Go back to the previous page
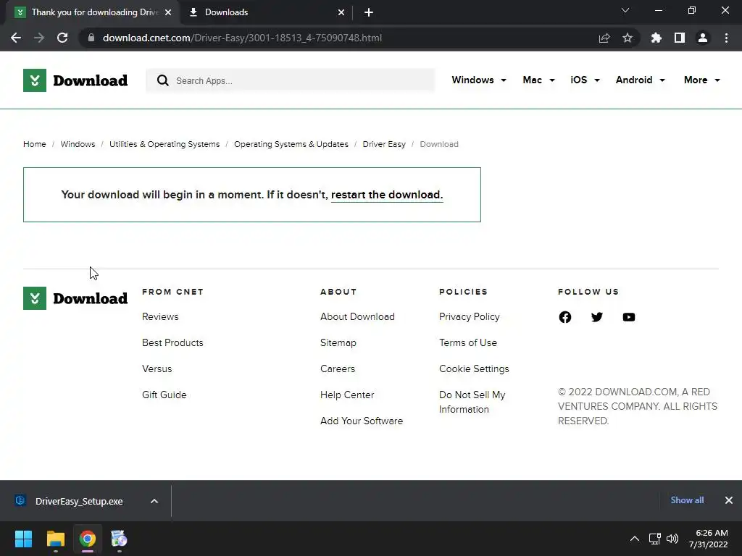742x556 pixels. [x=16, y=38]
